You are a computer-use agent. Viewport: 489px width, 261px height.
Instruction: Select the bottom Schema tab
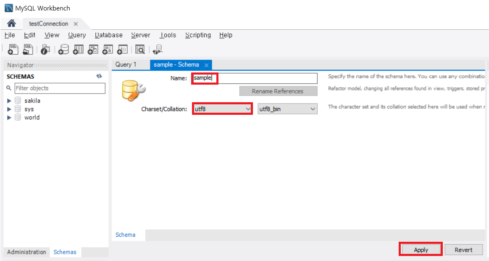click(125, 235)
